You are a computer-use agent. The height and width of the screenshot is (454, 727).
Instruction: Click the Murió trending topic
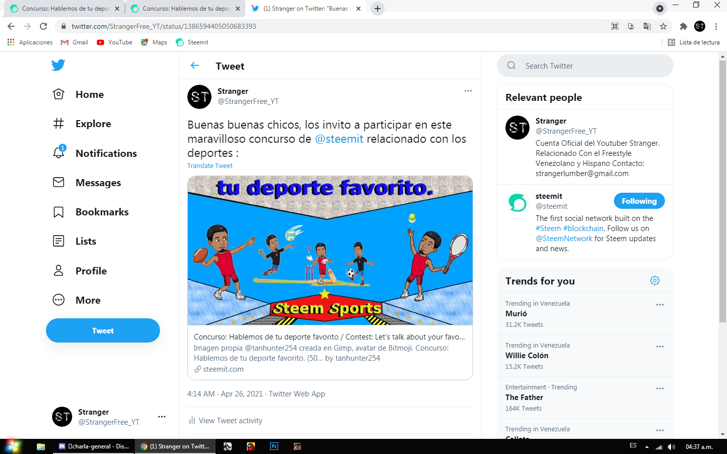(516, 314)
